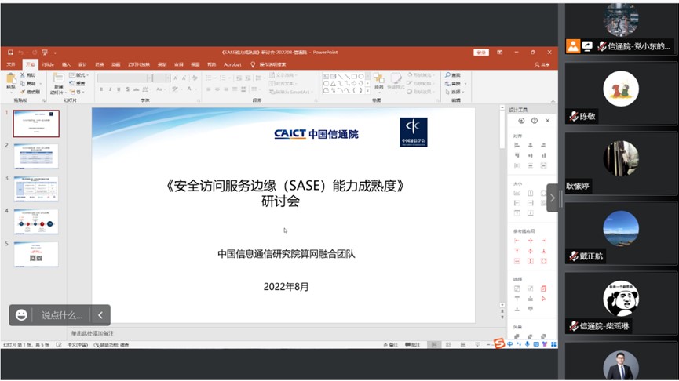Open the File (文件) tab
The width and height of the screenshot is (679, 381).
pos(11,64)
